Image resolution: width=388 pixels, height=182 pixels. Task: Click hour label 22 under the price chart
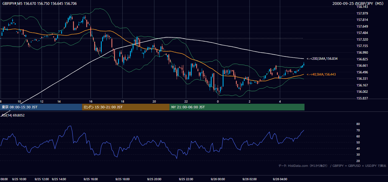coord(186,101)
